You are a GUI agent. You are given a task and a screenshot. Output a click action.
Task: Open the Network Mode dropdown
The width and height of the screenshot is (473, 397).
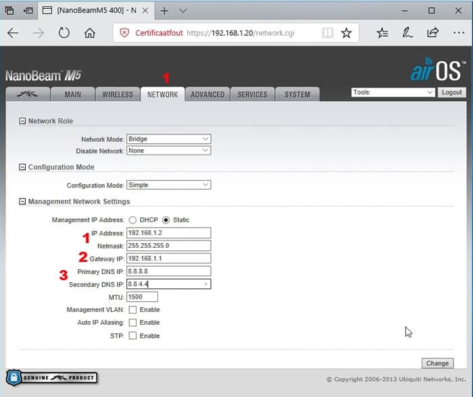pos(169,139)
